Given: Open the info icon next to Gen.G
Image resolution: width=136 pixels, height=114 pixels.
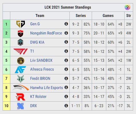Looking at the screenshot, I should pyautogui.click(x=66, y=24).
